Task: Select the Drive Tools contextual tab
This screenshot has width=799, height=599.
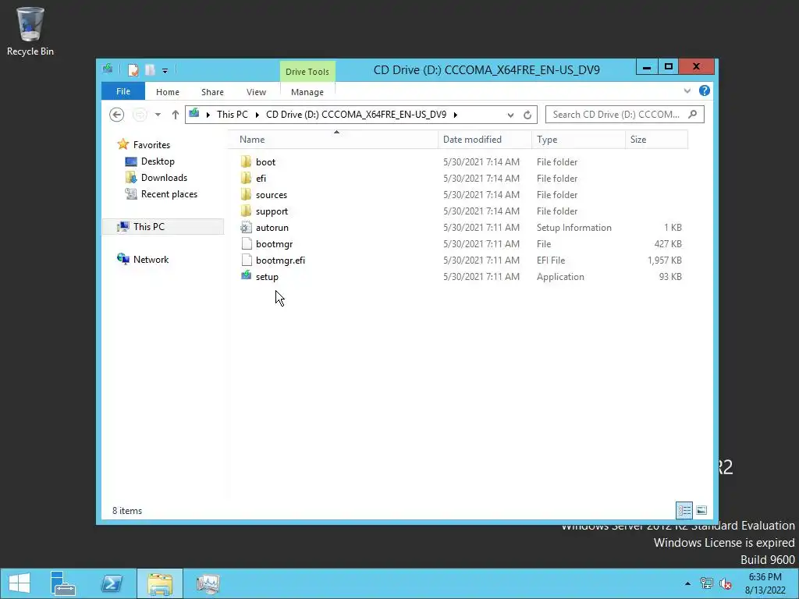Action: (x=307, y=72)
